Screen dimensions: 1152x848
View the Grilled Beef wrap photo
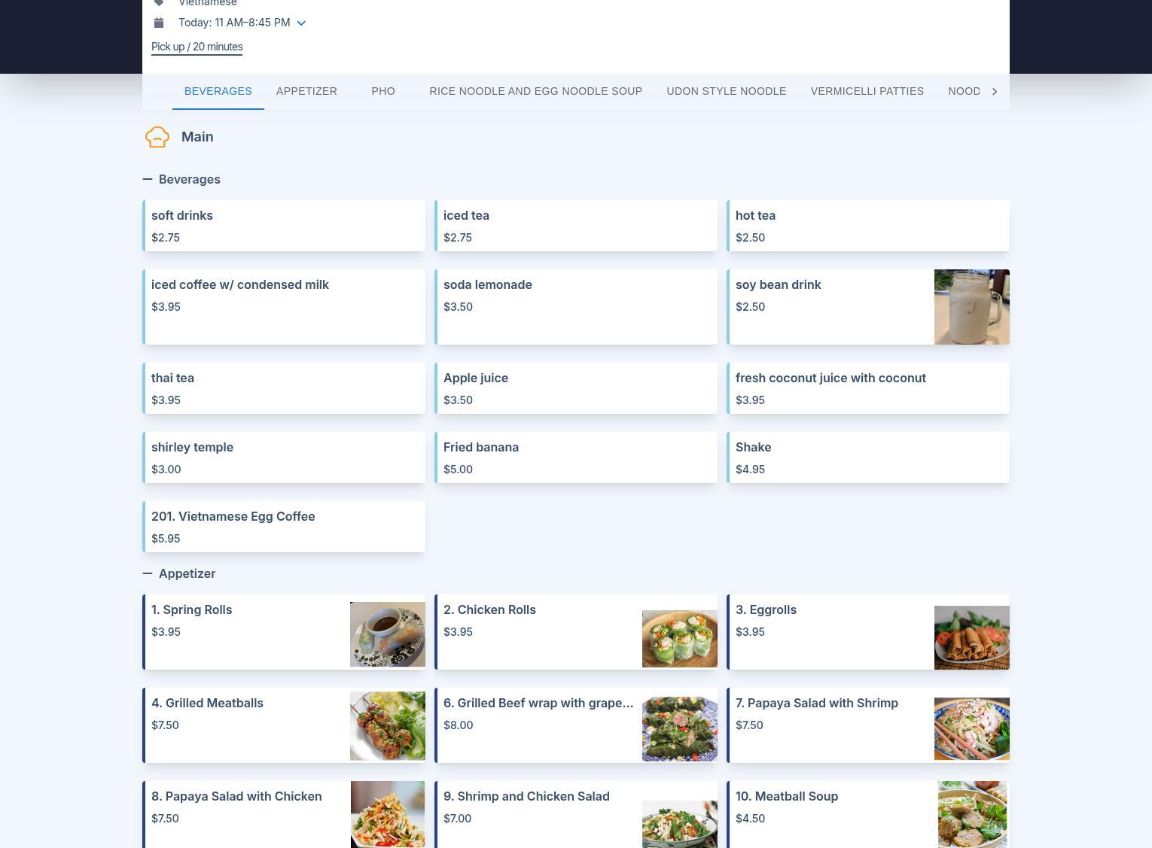point(680,728)
